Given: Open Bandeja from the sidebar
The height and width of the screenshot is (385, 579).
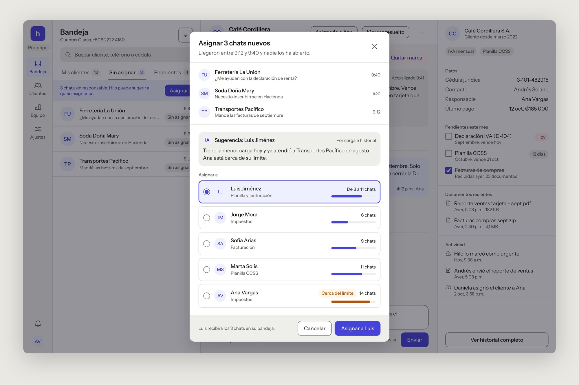Looking at the screenshot, I should tap(38, 67).
